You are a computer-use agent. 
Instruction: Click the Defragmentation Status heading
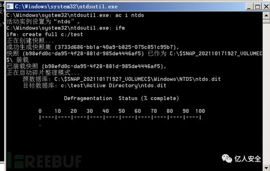coord(121,98)
